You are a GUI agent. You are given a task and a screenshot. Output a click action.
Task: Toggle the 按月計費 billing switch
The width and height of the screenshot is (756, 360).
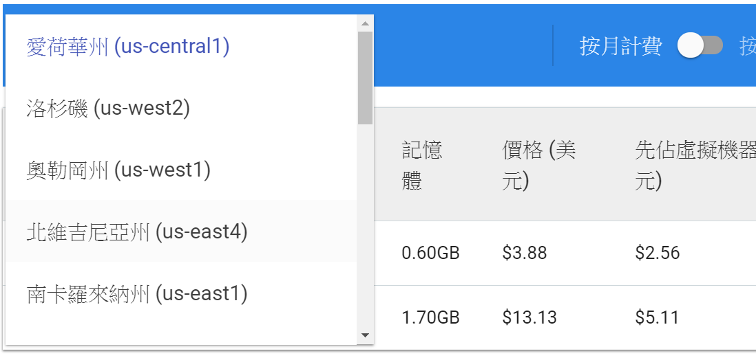coord(700,46)
